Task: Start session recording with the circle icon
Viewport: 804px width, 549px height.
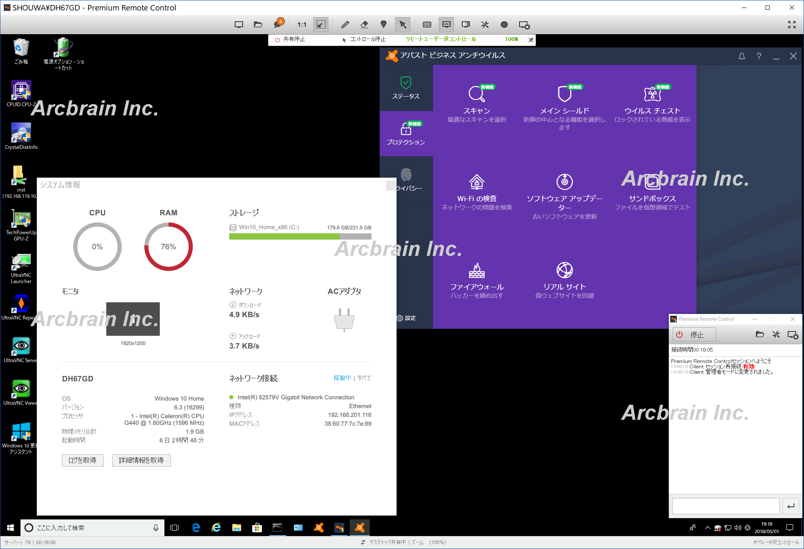Action: click(x=504, y=25)
